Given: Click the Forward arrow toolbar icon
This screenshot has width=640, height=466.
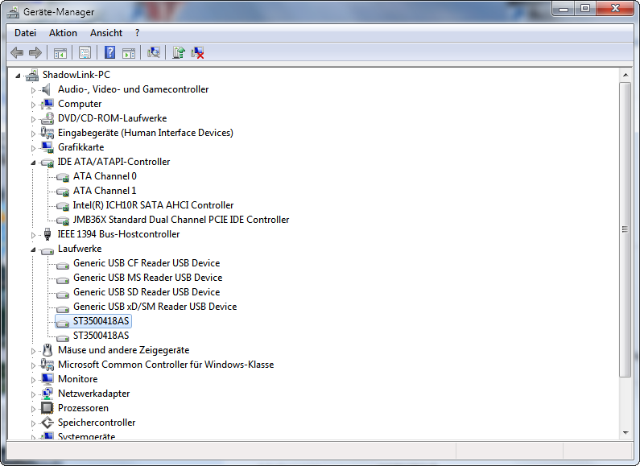Looking at the screenshot, I should [35, 52].
